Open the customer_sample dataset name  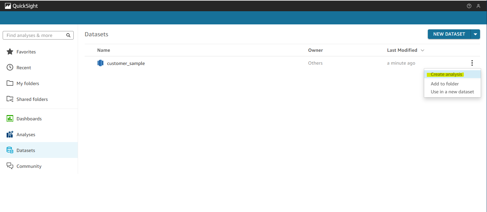[x=126, y=63]
